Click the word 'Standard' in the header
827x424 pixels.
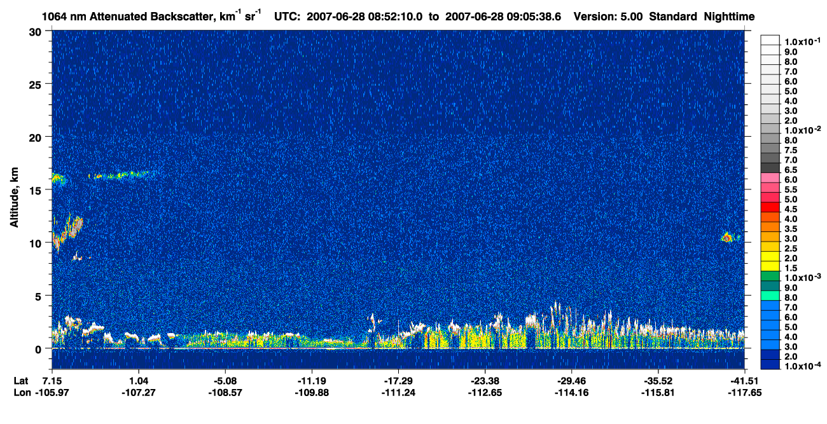(674, 17)
